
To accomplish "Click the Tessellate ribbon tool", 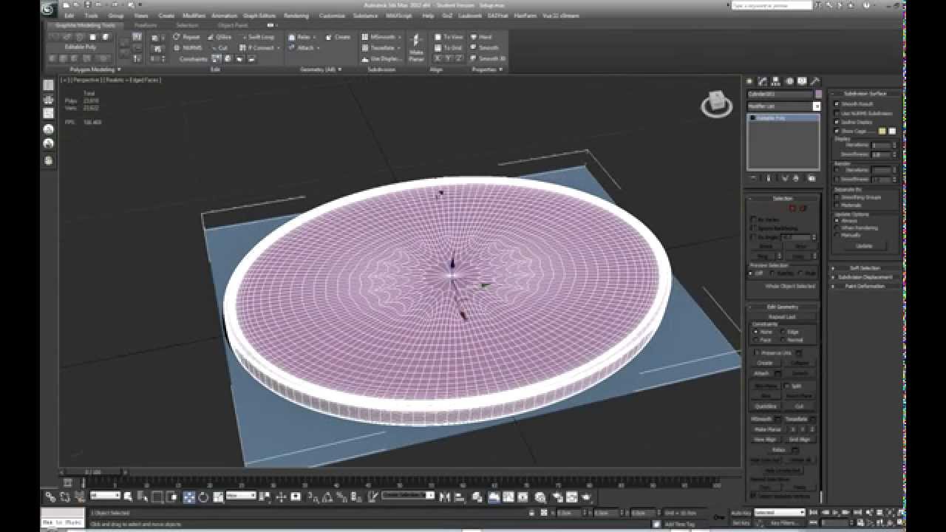I will [381, 48].
